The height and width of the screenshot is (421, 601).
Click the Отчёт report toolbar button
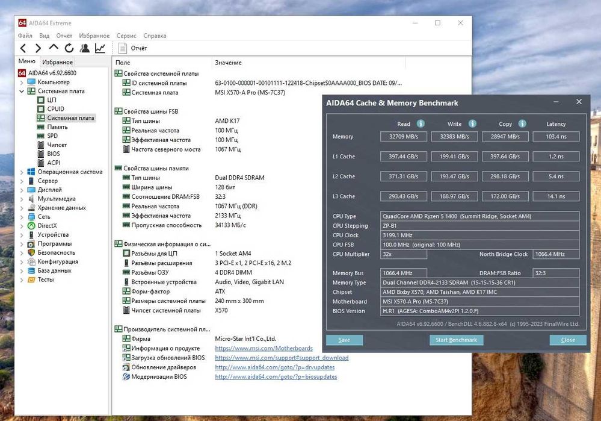click(x=132, y=48)
